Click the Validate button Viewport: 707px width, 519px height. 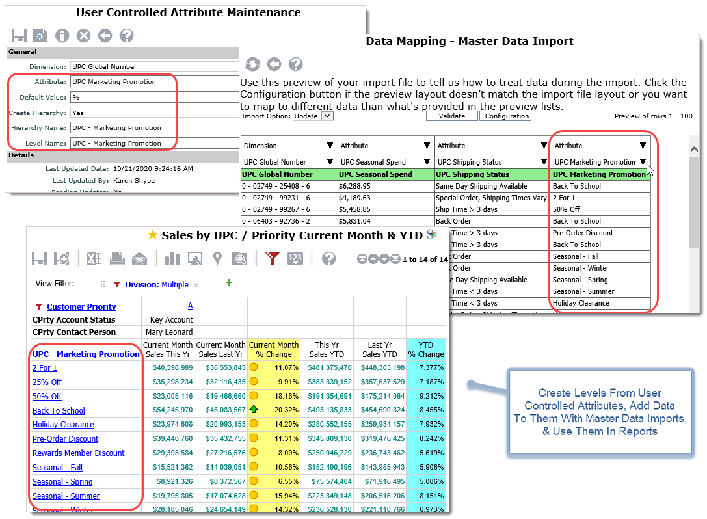click(452, 116)
